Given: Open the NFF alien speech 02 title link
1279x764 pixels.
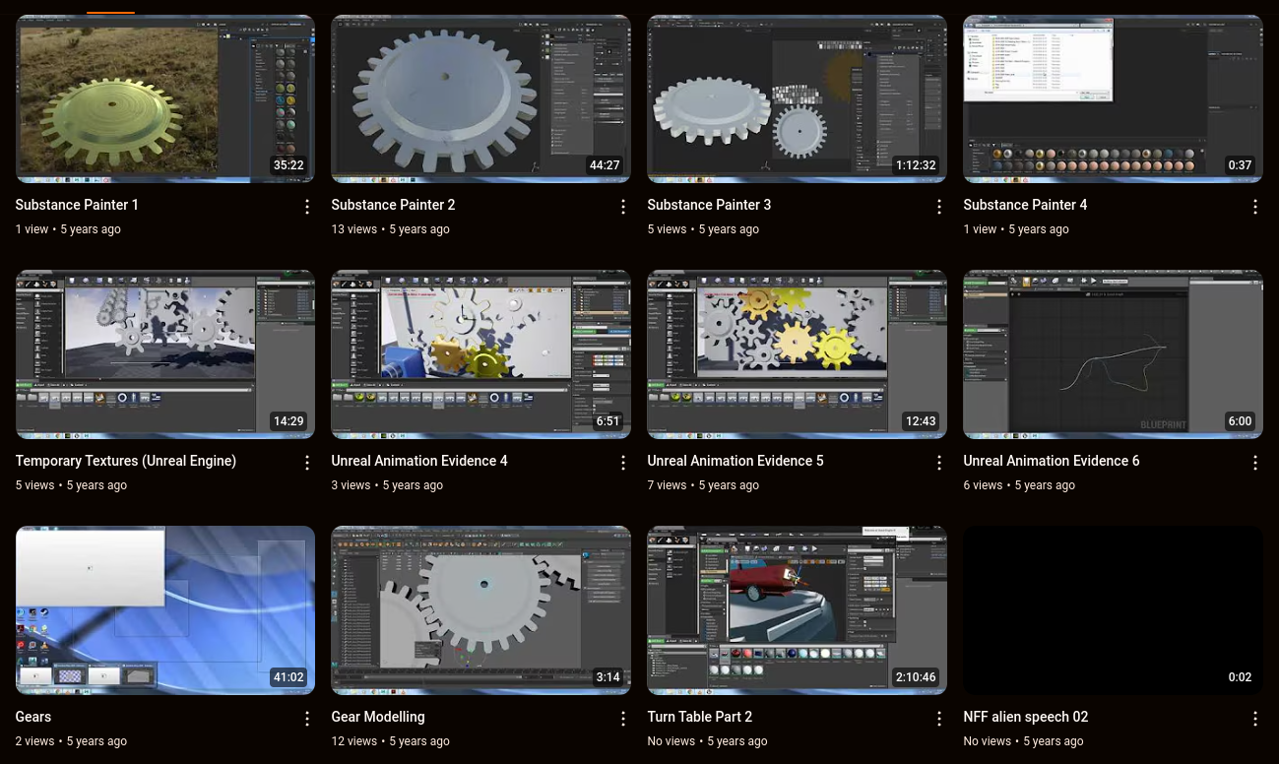Looking at the screenshot, I should coord(1026,717).
